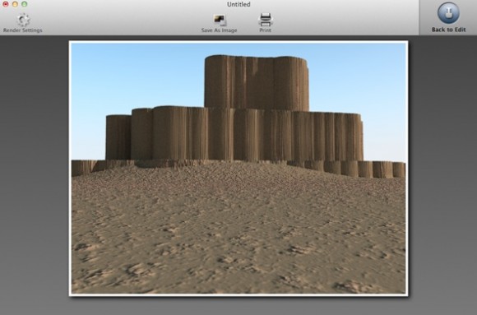Screen dimensions: 477x315
Task: Click small cylinders on render's right horizon
Action: (x=365, y=169)
